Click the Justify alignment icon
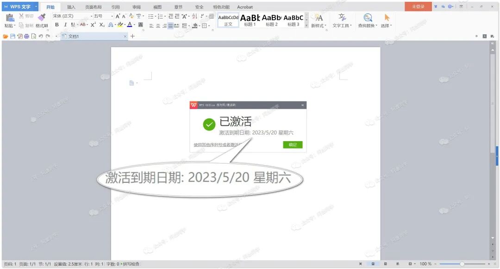 click(170, 26)
